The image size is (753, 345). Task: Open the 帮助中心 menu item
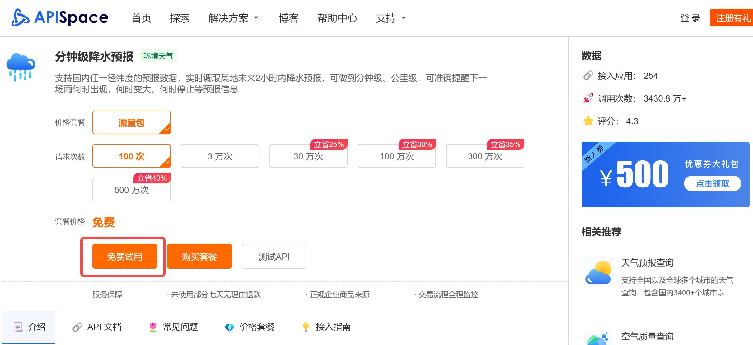338,18
